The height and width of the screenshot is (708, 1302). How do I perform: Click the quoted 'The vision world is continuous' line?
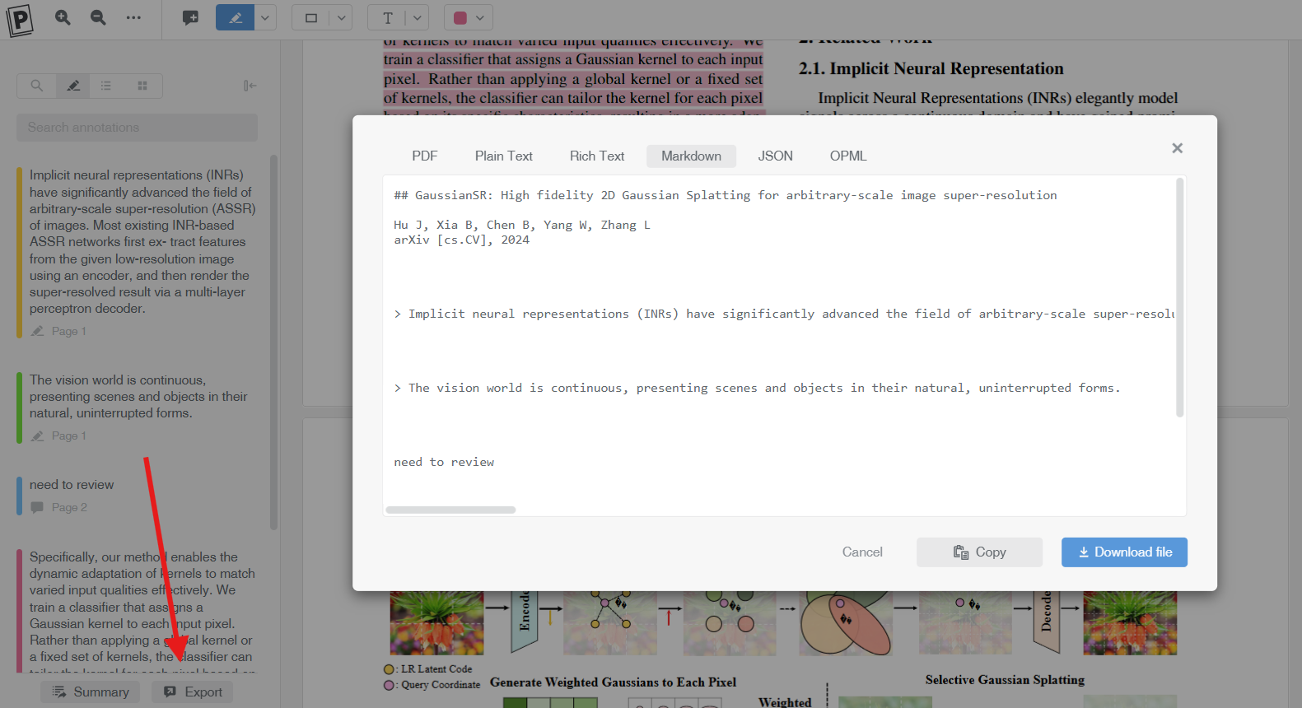(x=757, y=389)
